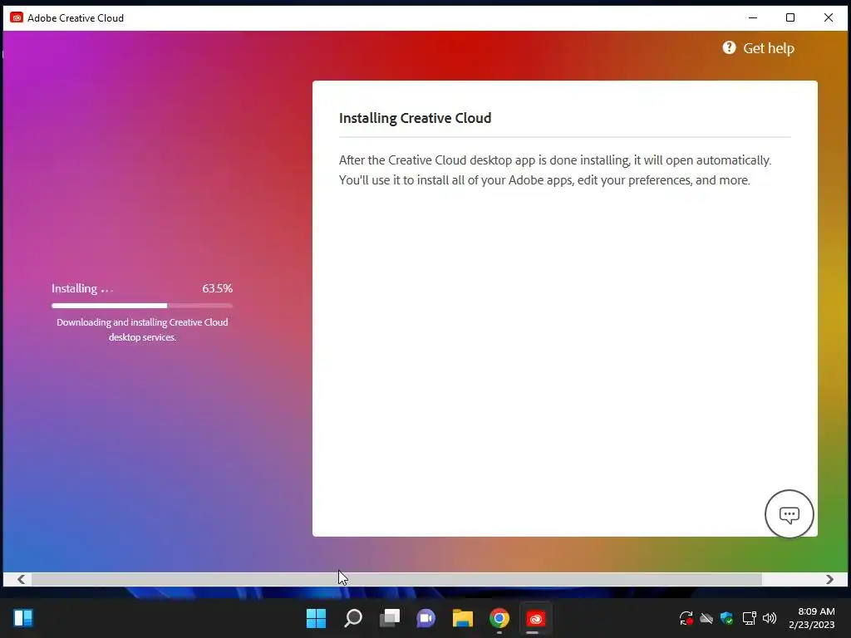The width and height of the screenshot is (851, 638).
Task: Click the paragraph starting After the Creative Cloud
Action: [554, 169]
